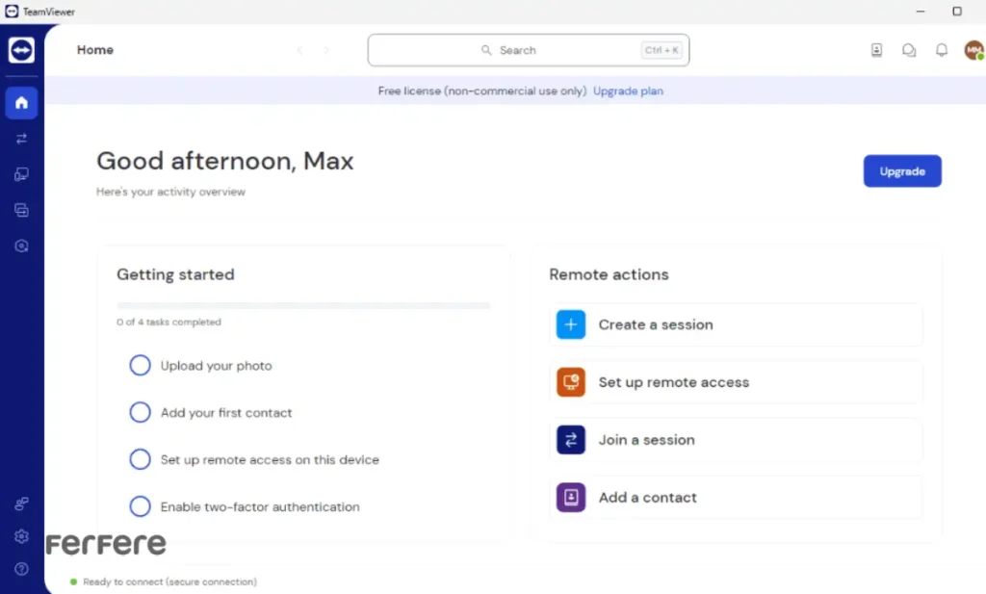Image resolution: width=986 pixels, height=594 pixels.
Task: Open Remote Support arrows icon in sidebar
Action: tap(21, 139)
